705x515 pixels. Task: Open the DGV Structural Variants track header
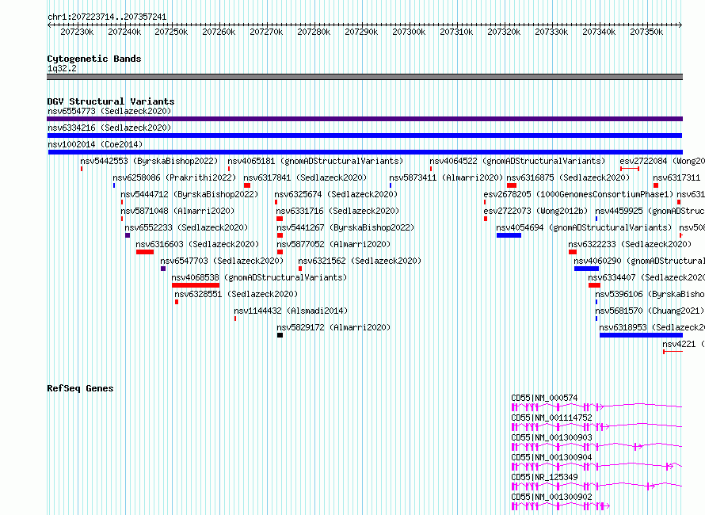click(x=111, y=101)
